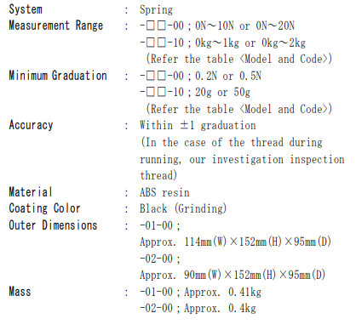This screenshot has width=356, height=330.
Task: Click the Black (Grinding) value
Action: (183, 208)
